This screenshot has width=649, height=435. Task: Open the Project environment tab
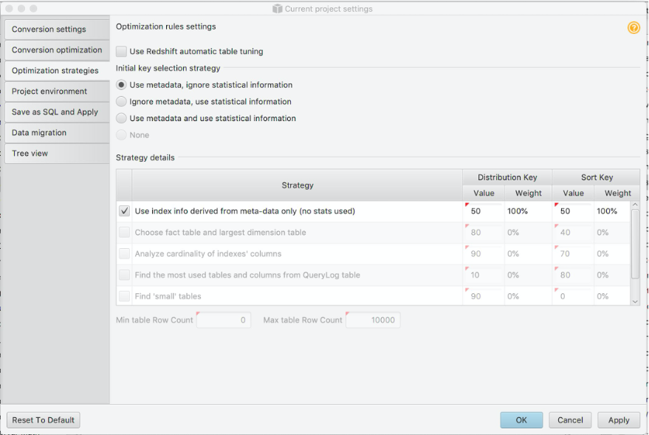pyautogui.click(x=57, y=92)
